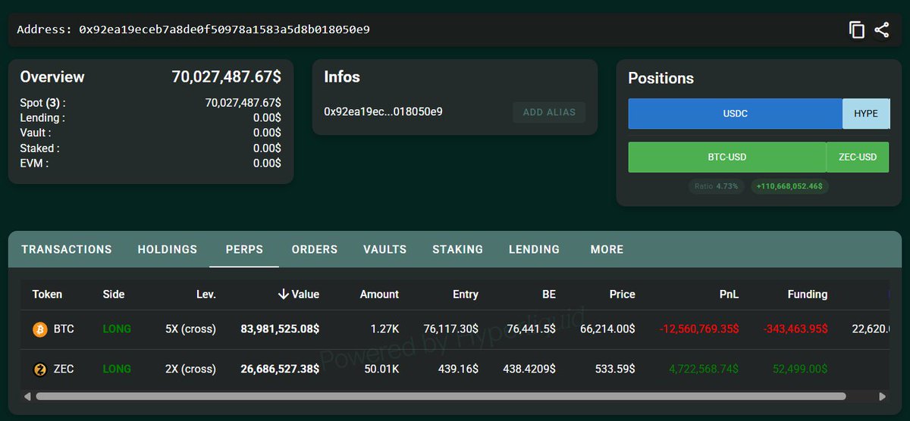Copy the wallet address with copy icon

pos(857,30)
